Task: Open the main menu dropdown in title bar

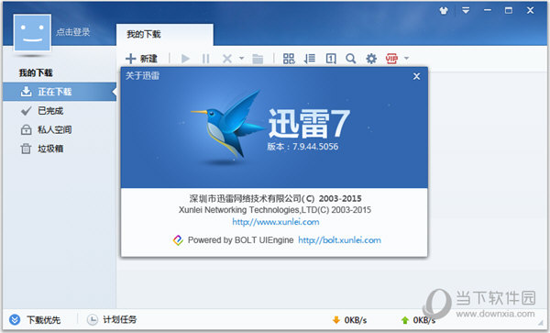Action: 466,10
